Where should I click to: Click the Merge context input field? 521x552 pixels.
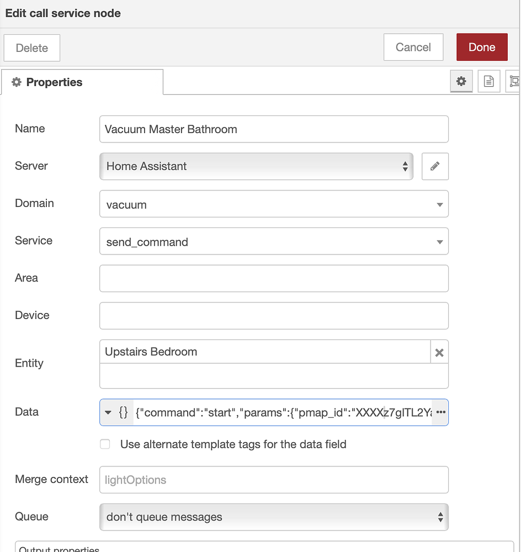(274, 480)
